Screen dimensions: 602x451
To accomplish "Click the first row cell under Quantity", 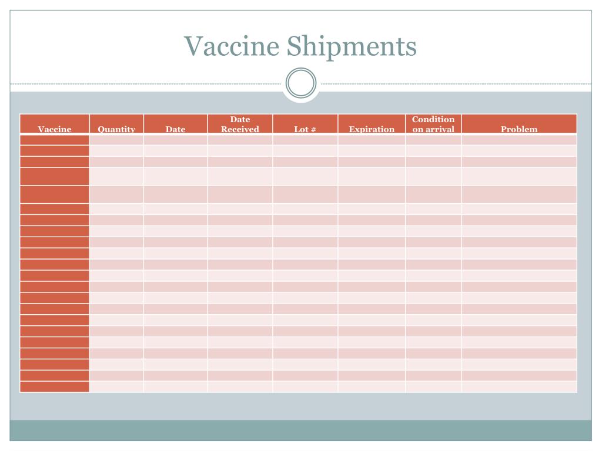I will tap(117, 140).
